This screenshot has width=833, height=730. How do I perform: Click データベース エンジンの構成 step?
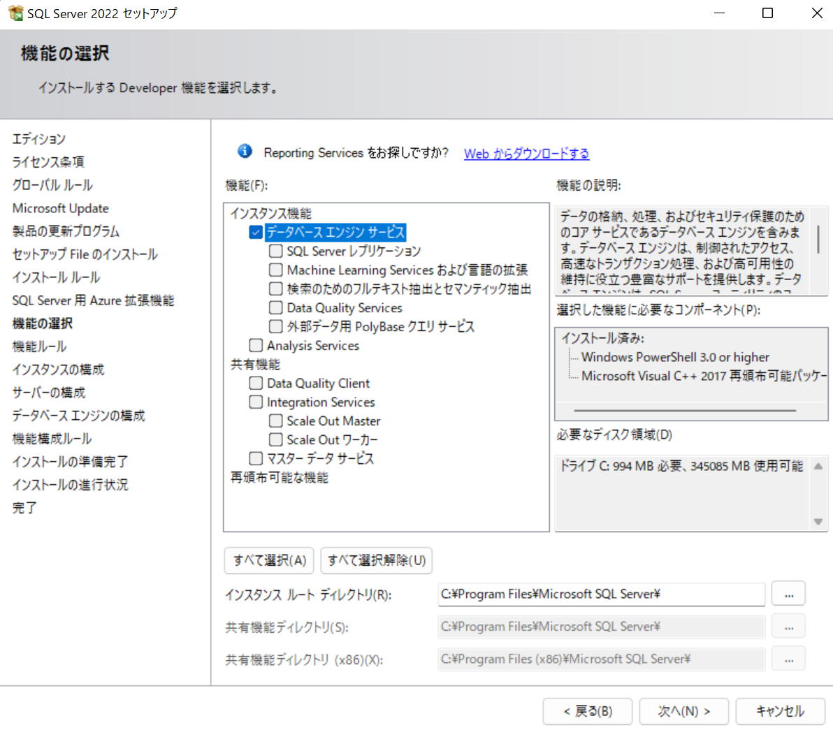click(79, 416)
